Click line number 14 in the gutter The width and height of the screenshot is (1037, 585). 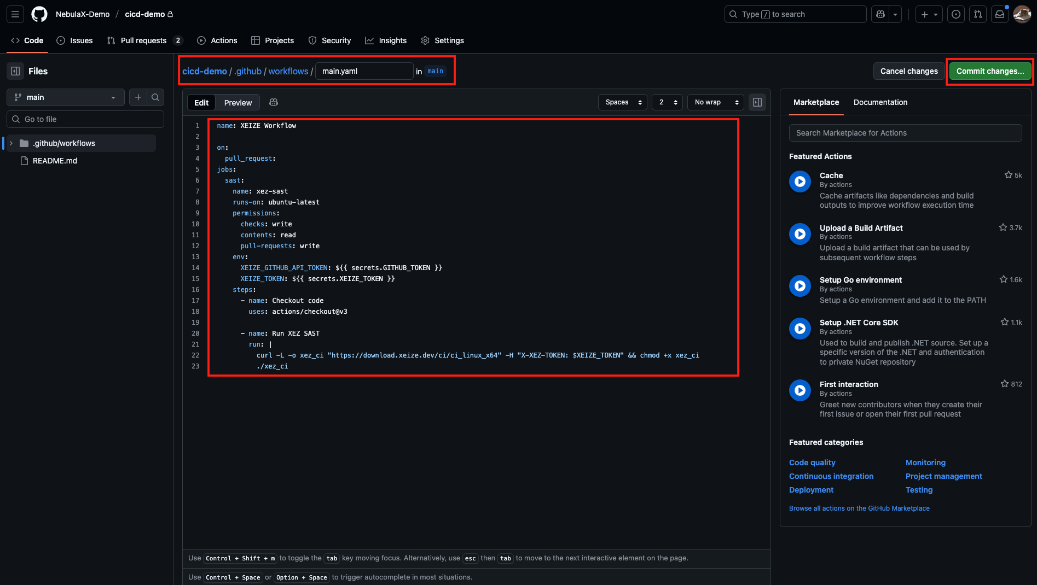point(195,268)
